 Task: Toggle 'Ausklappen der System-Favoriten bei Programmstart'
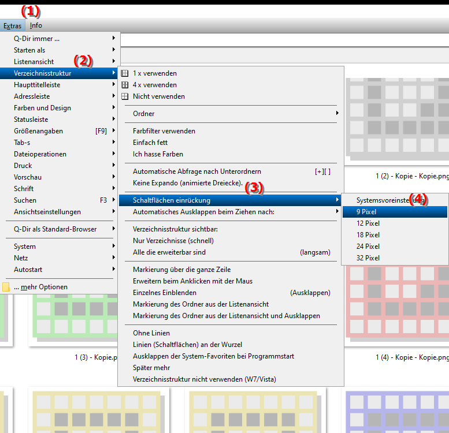(231, 356)
